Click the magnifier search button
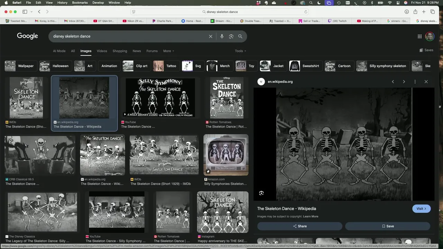The image size is (443, 249). coord(240,36)
